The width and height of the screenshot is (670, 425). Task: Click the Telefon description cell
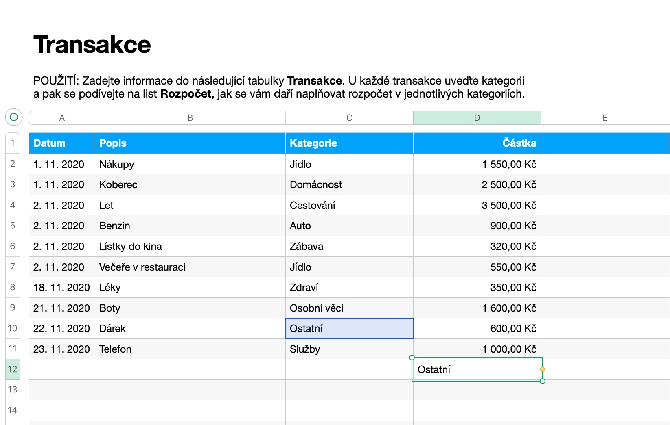coord(190,349)
